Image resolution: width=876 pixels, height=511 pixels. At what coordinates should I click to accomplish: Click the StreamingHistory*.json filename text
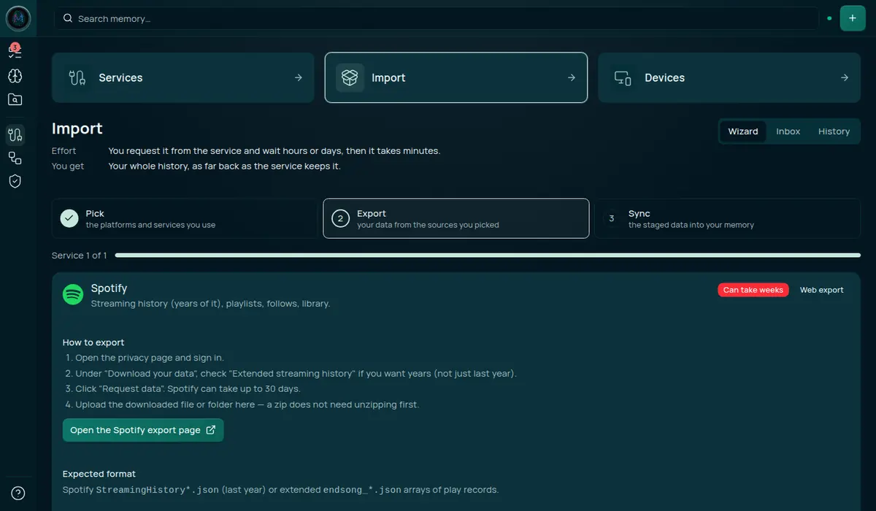(x=158, y=490)
